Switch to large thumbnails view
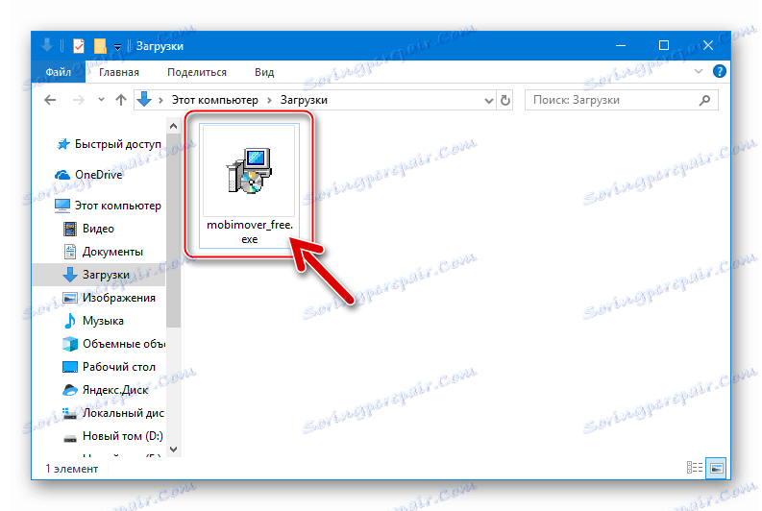The height and width of the screenshot is (511, 762). [x=716, y=468]
